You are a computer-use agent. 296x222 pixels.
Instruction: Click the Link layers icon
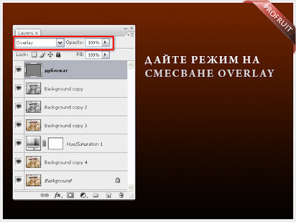point(45,195)
